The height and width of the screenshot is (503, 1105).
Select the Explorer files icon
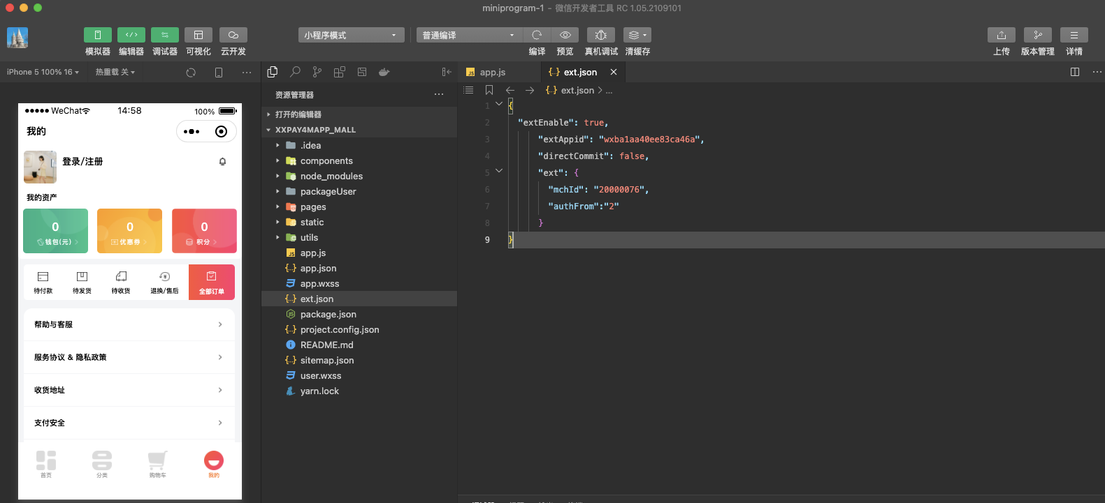[273, 72]
